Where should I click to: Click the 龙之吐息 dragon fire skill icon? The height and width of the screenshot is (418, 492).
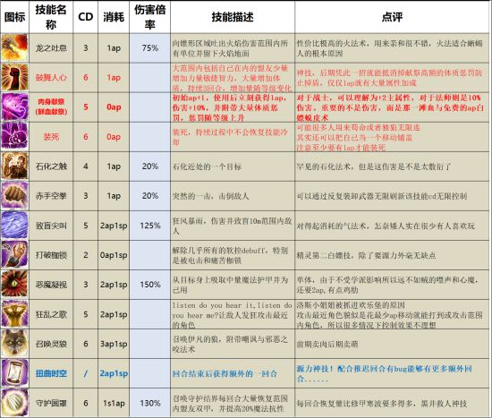click(14, 47)
